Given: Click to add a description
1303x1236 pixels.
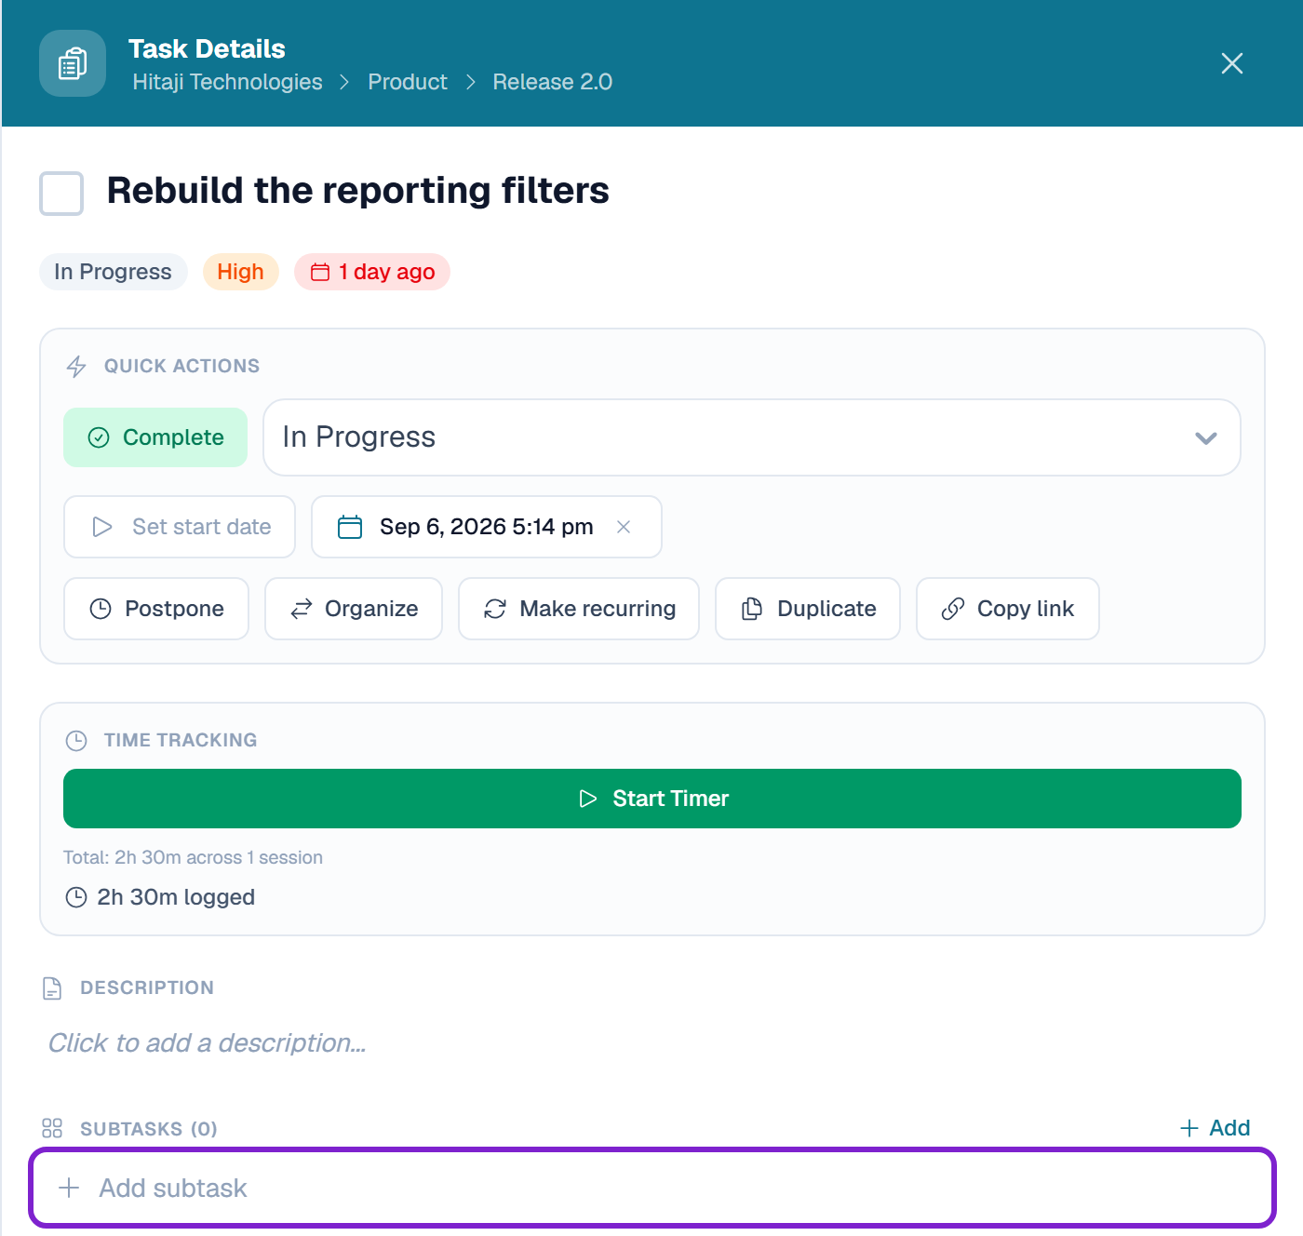Looking at the screenshot, I should tap(207, 1043).
